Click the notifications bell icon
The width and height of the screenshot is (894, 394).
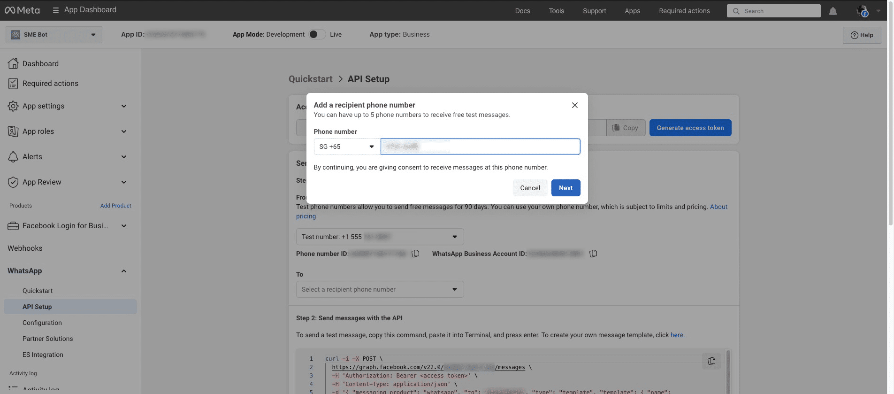coord(833,11)
